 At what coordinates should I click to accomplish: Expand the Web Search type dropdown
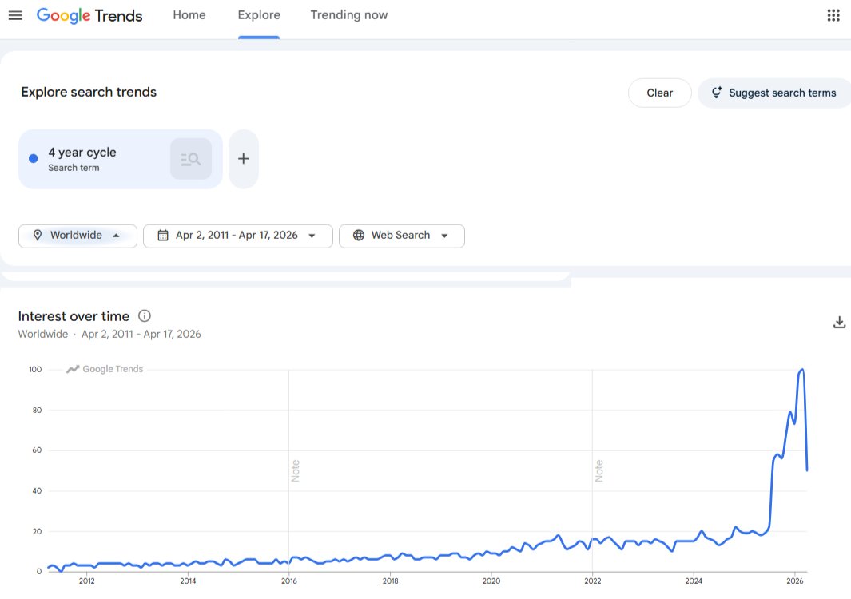coord(401,236)
